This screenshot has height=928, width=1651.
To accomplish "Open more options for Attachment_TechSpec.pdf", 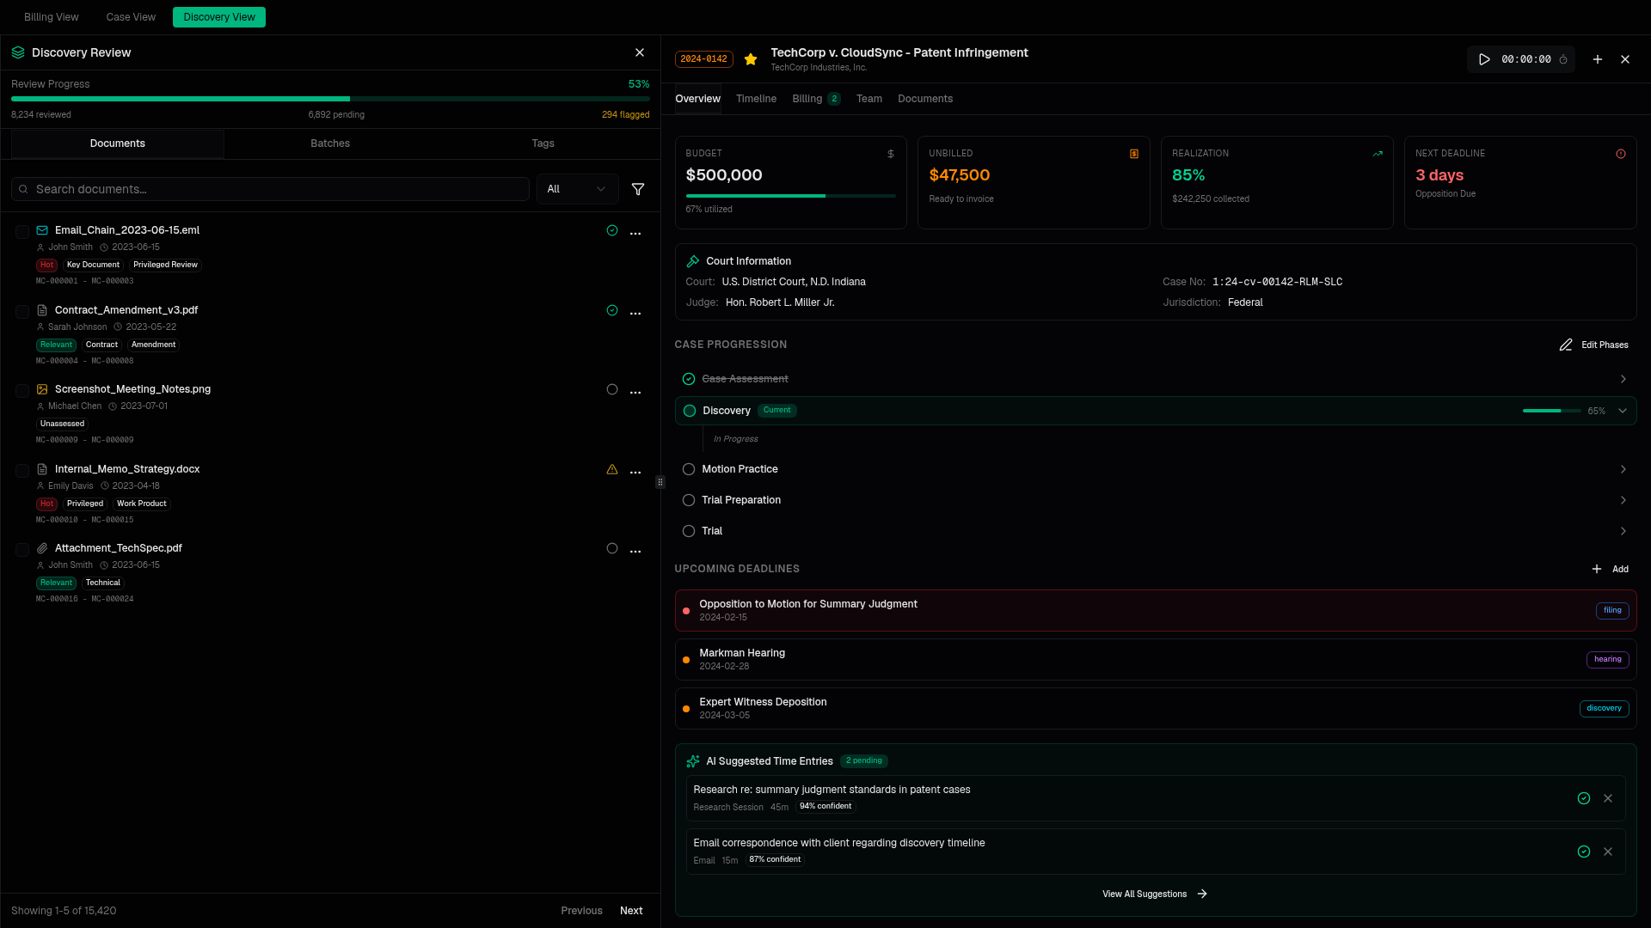I will pos(635,552).
